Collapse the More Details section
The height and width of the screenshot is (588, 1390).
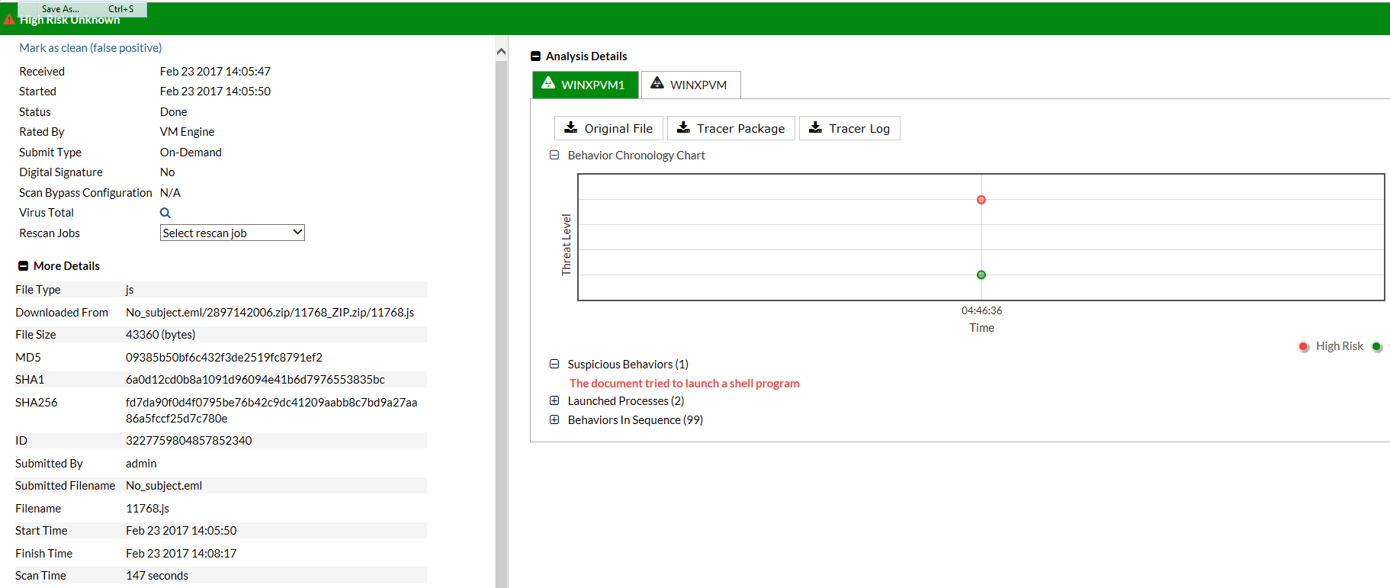(23, 266)
